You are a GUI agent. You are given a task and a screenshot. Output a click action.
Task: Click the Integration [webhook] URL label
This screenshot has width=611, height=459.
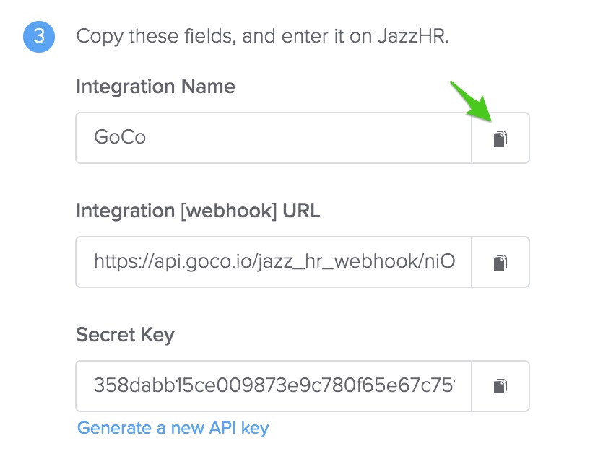(x=198, y=211)
